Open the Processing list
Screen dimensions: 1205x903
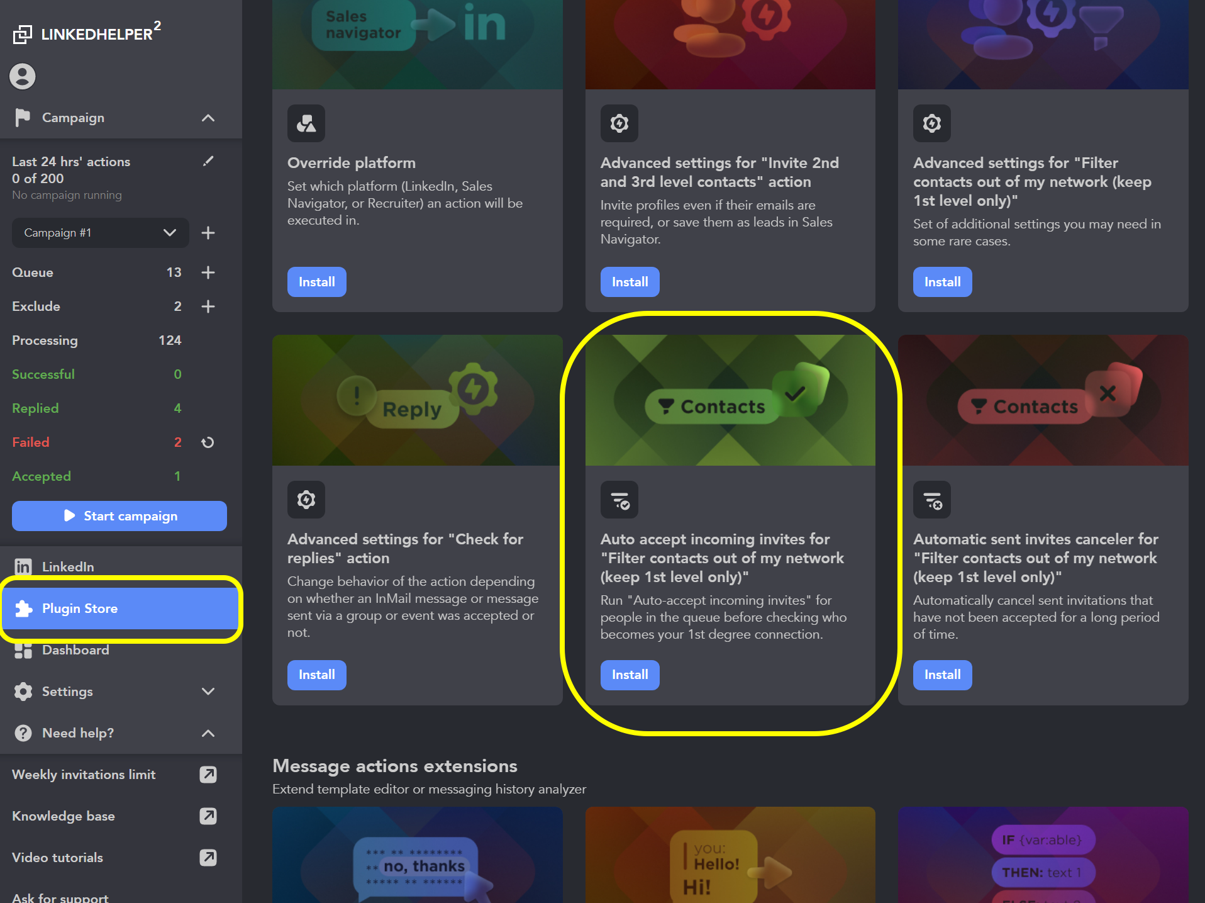pyautogui.click(x=45, y=340)
